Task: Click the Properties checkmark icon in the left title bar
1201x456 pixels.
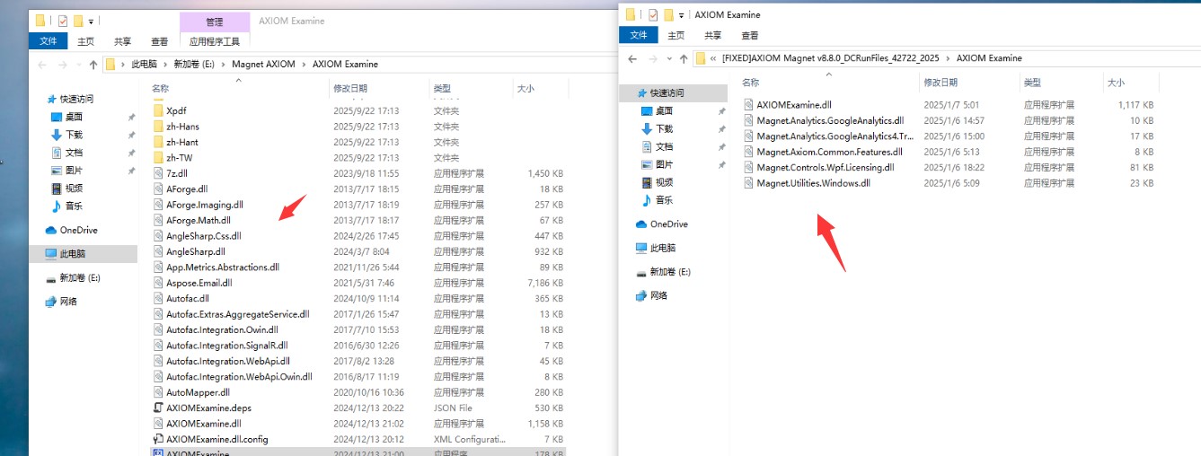Action: pos(63,21)
